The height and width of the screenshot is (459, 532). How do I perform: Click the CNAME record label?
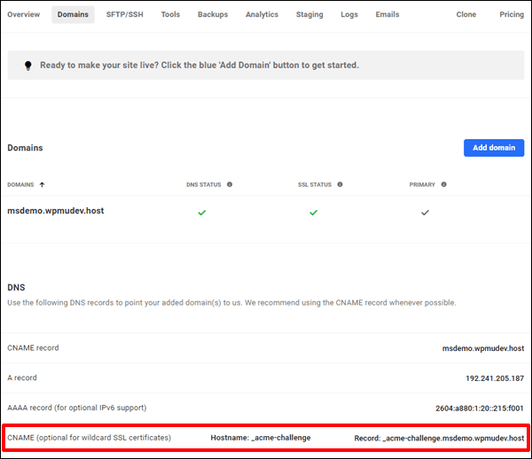33,348
